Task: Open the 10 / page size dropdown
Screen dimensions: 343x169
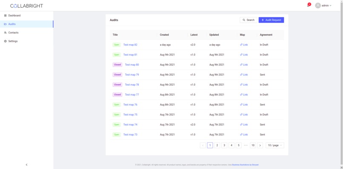Action: pos(275,145)
